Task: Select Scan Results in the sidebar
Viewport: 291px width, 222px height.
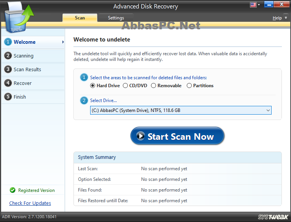Action: tap(33, 69)
